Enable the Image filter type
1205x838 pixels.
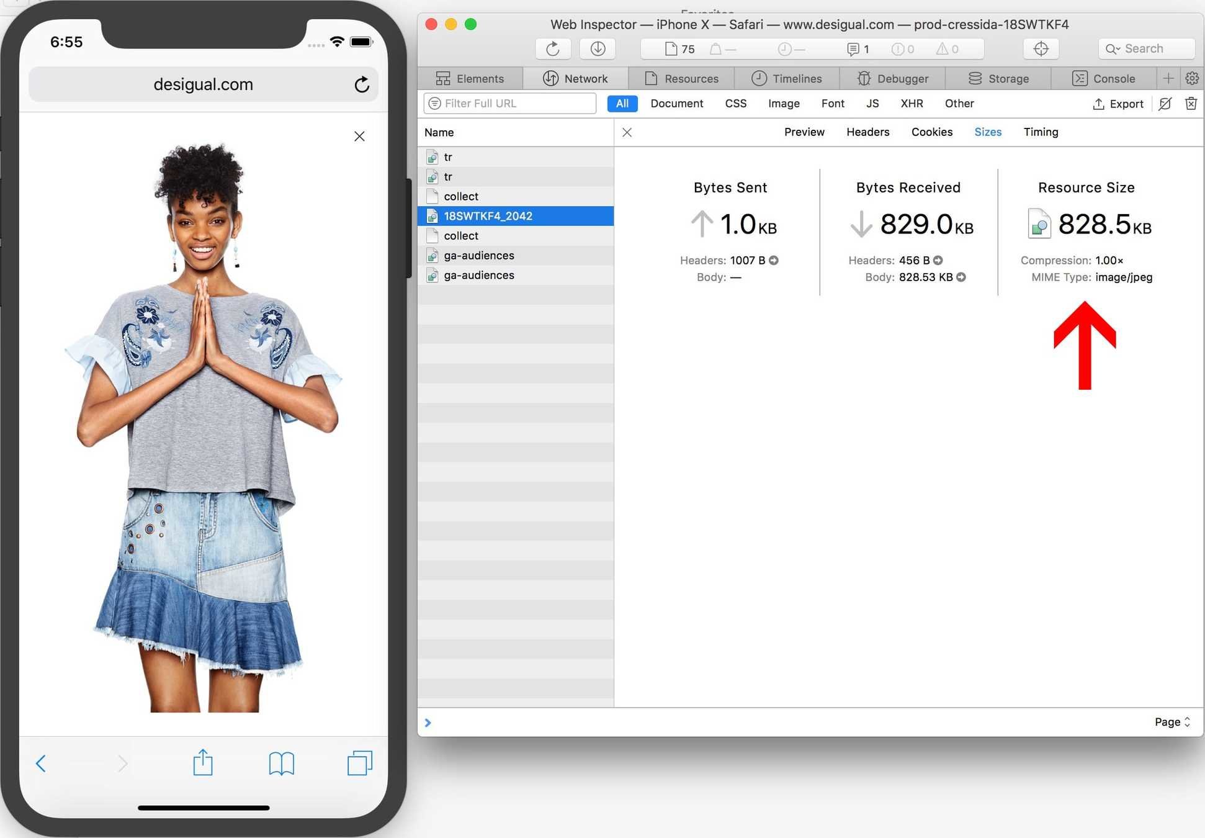[x=784, y=104]
